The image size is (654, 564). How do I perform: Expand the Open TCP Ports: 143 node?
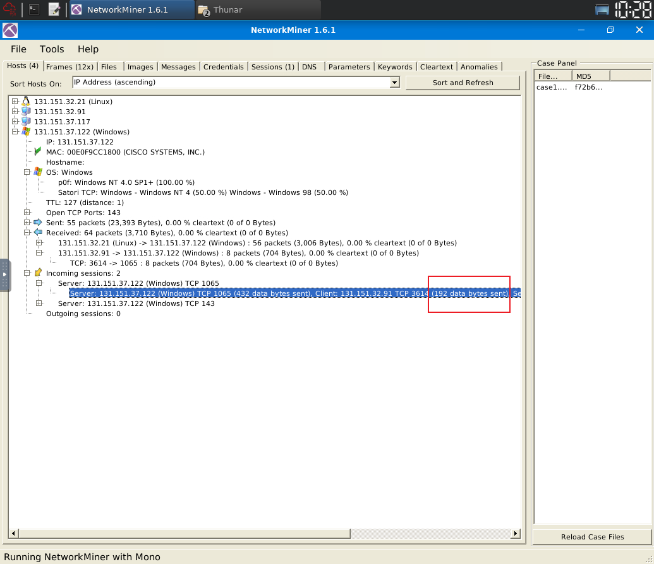(27, 213)
